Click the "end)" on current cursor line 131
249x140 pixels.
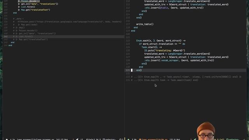tap(139, 70)
